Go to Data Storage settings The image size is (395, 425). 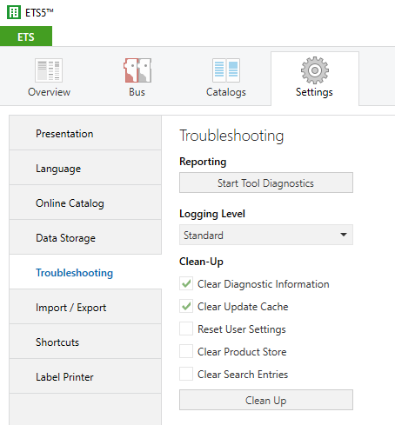pos(85,237)
